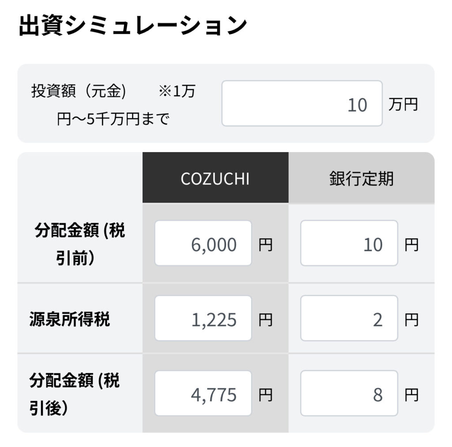The width and height of the screenshot is (452, 447).
Task: Click the 源泉所得税 row label
Action: [69, 319]
